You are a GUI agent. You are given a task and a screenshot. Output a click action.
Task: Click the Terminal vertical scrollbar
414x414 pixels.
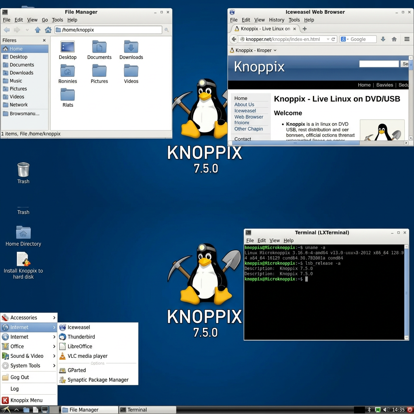pyautogui.click(x=406, y=292)
